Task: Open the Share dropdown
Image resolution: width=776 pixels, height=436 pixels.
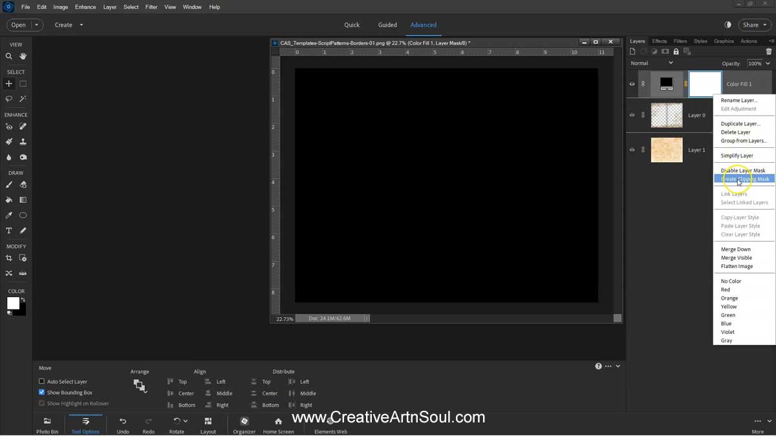Action: (x=754, y=25)
